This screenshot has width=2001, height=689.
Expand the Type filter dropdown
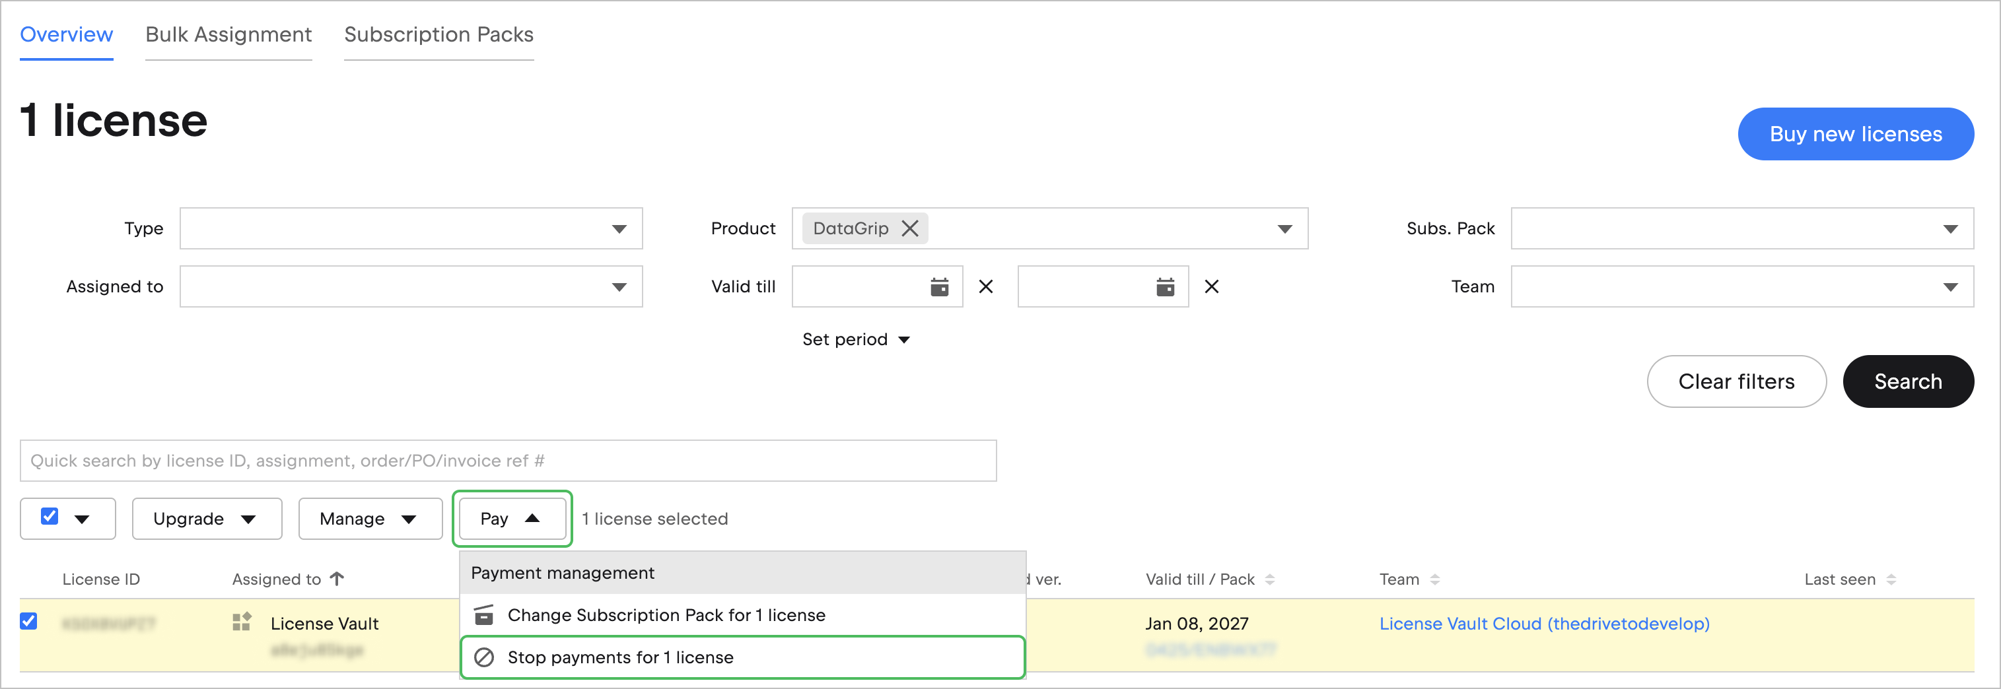pos(618,229)
